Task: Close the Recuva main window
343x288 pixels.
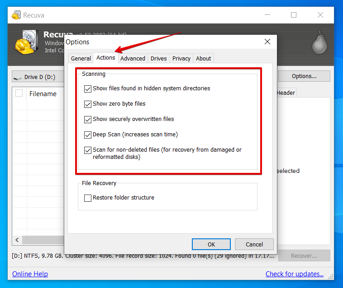Action: pyautogui.click(x=320, y=15)
